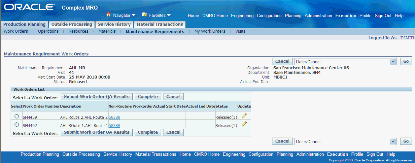Open Engineering in the top navigation
Image resolution: width=415 pixels, height=163 pixels.
[242, 16]
